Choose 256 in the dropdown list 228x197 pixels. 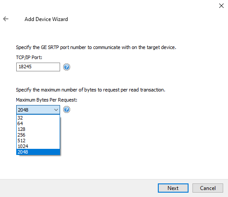pyautogui.click(x=38, y=135)
